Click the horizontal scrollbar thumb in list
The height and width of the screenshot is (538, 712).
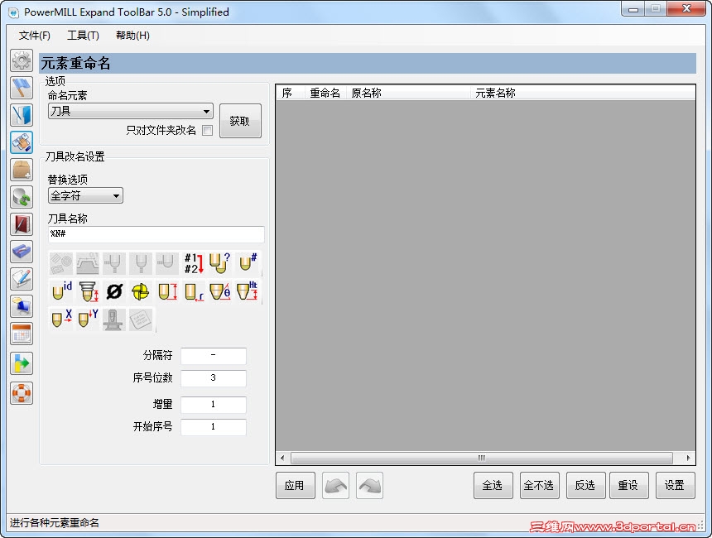481,458
